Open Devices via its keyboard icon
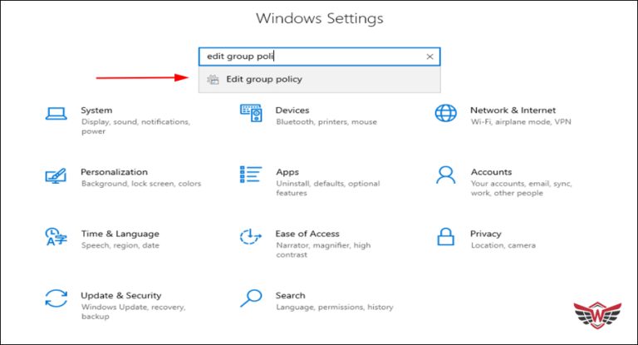This screenshot has height=345, width=638. click(250, 114)
